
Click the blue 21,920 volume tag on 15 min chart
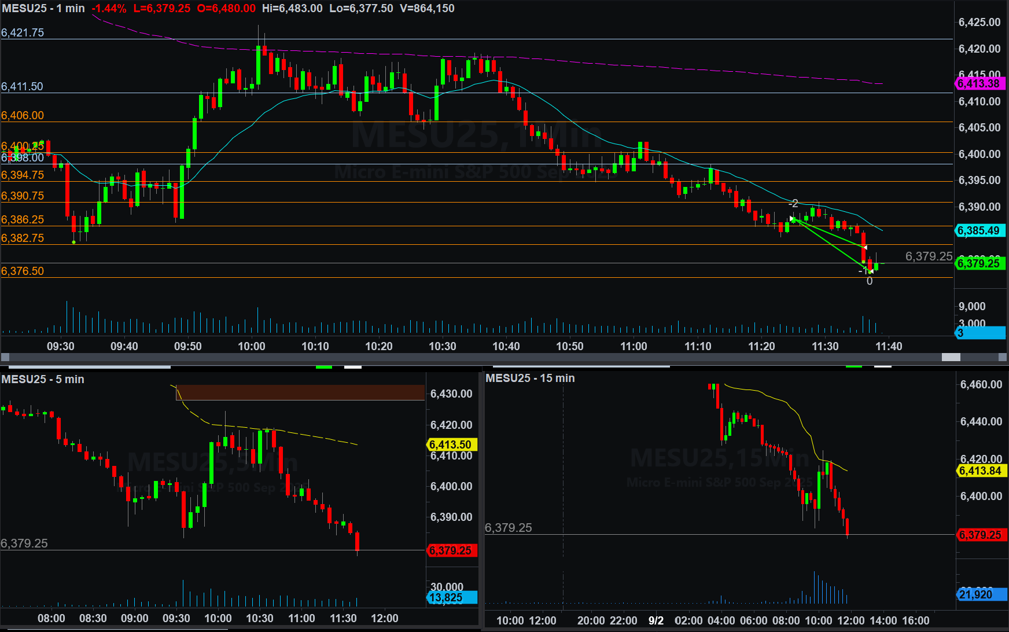pos(980,594)
